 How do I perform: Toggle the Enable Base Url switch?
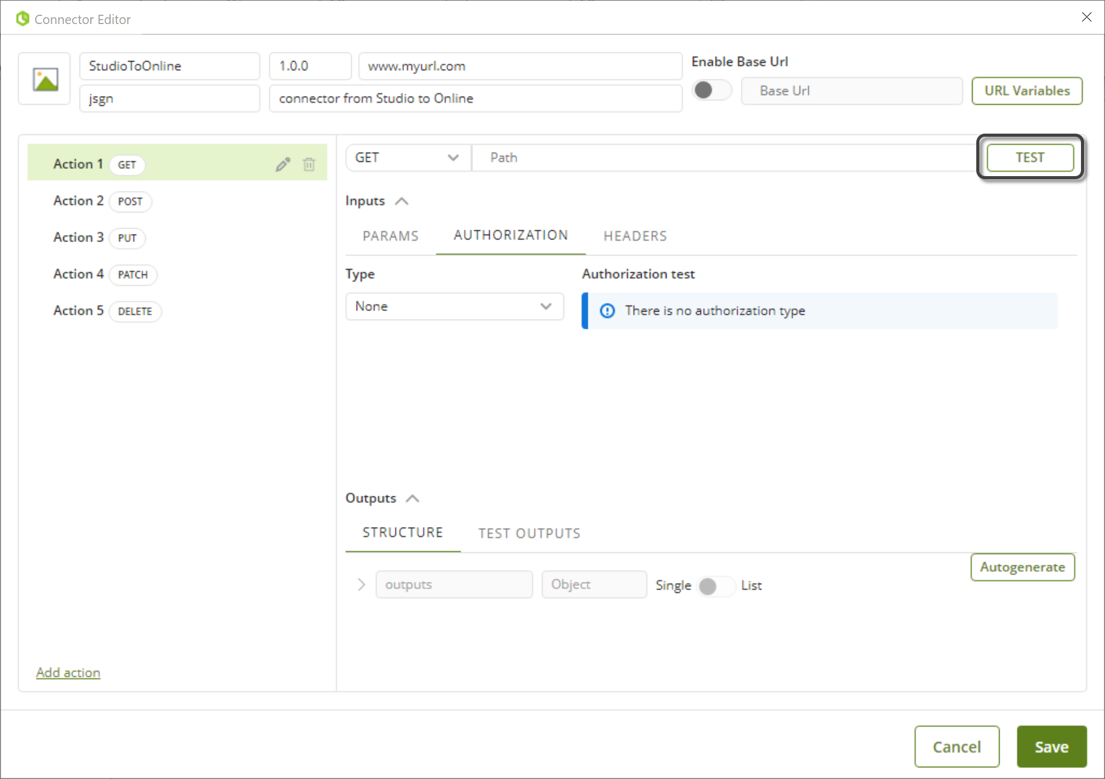pyautogui.click(x=711, y=91)
